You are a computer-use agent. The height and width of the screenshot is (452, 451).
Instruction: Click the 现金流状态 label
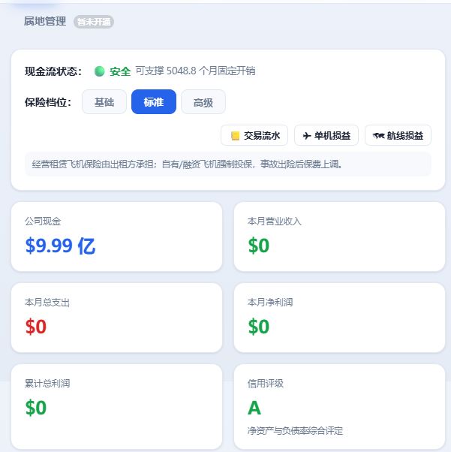53,71
